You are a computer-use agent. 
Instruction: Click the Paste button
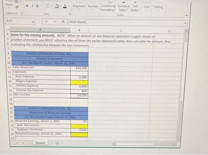(x=9, y=5)
